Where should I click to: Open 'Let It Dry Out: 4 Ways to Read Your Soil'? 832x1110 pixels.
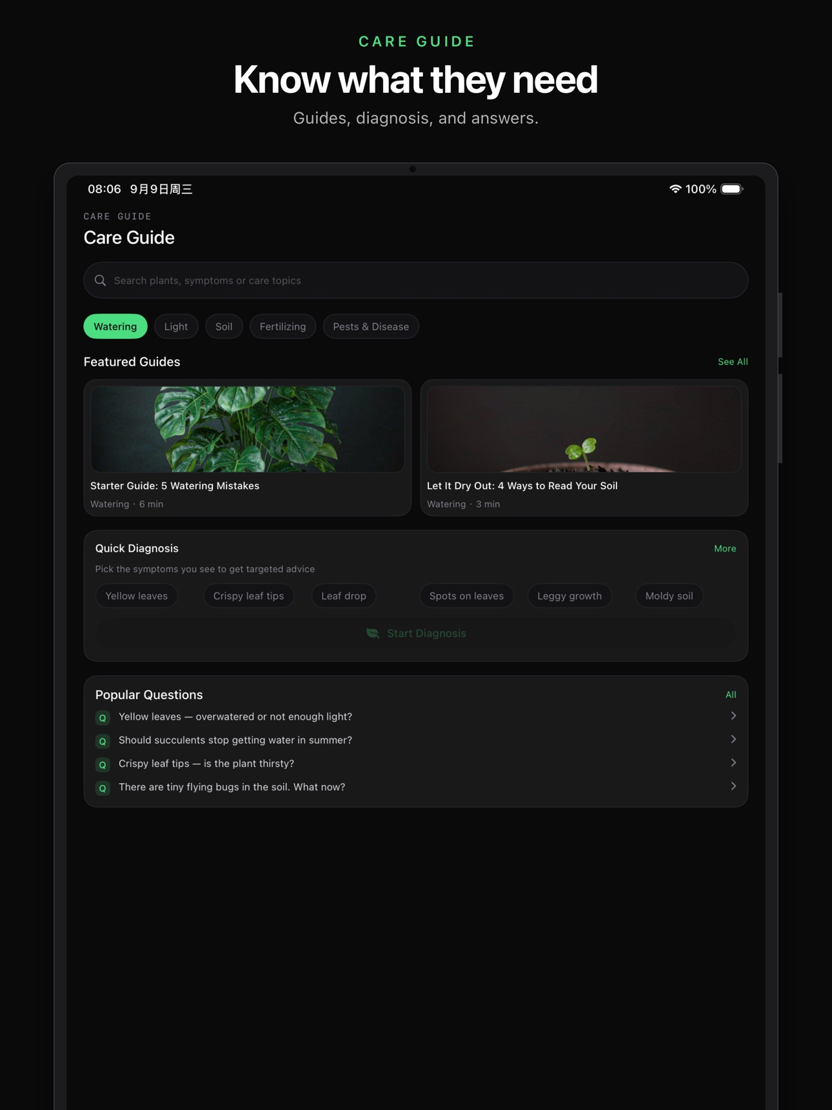point(522,486)
